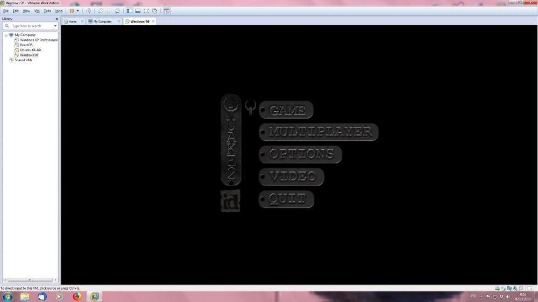Open the blue chat app in taskbar
The width and height of the screenshot is (538, 302).
(x=42, y=297)
